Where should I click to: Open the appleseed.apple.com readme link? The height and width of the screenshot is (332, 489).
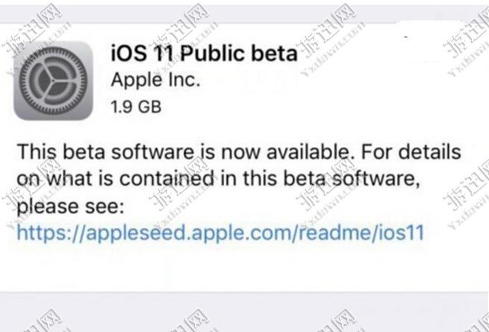(220, 232)
